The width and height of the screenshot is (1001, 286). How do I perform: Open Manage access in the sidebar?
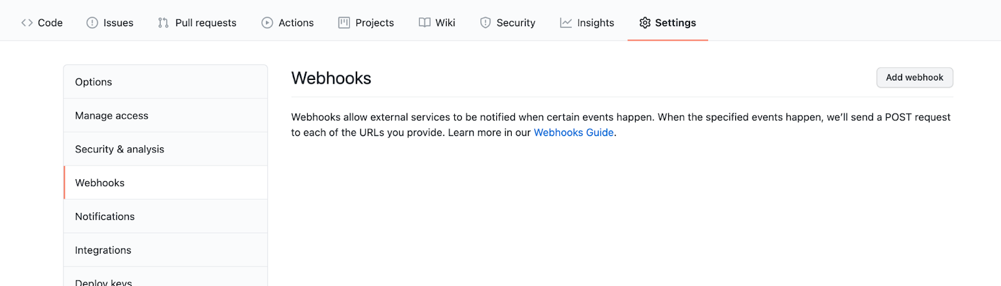point(112,116)
